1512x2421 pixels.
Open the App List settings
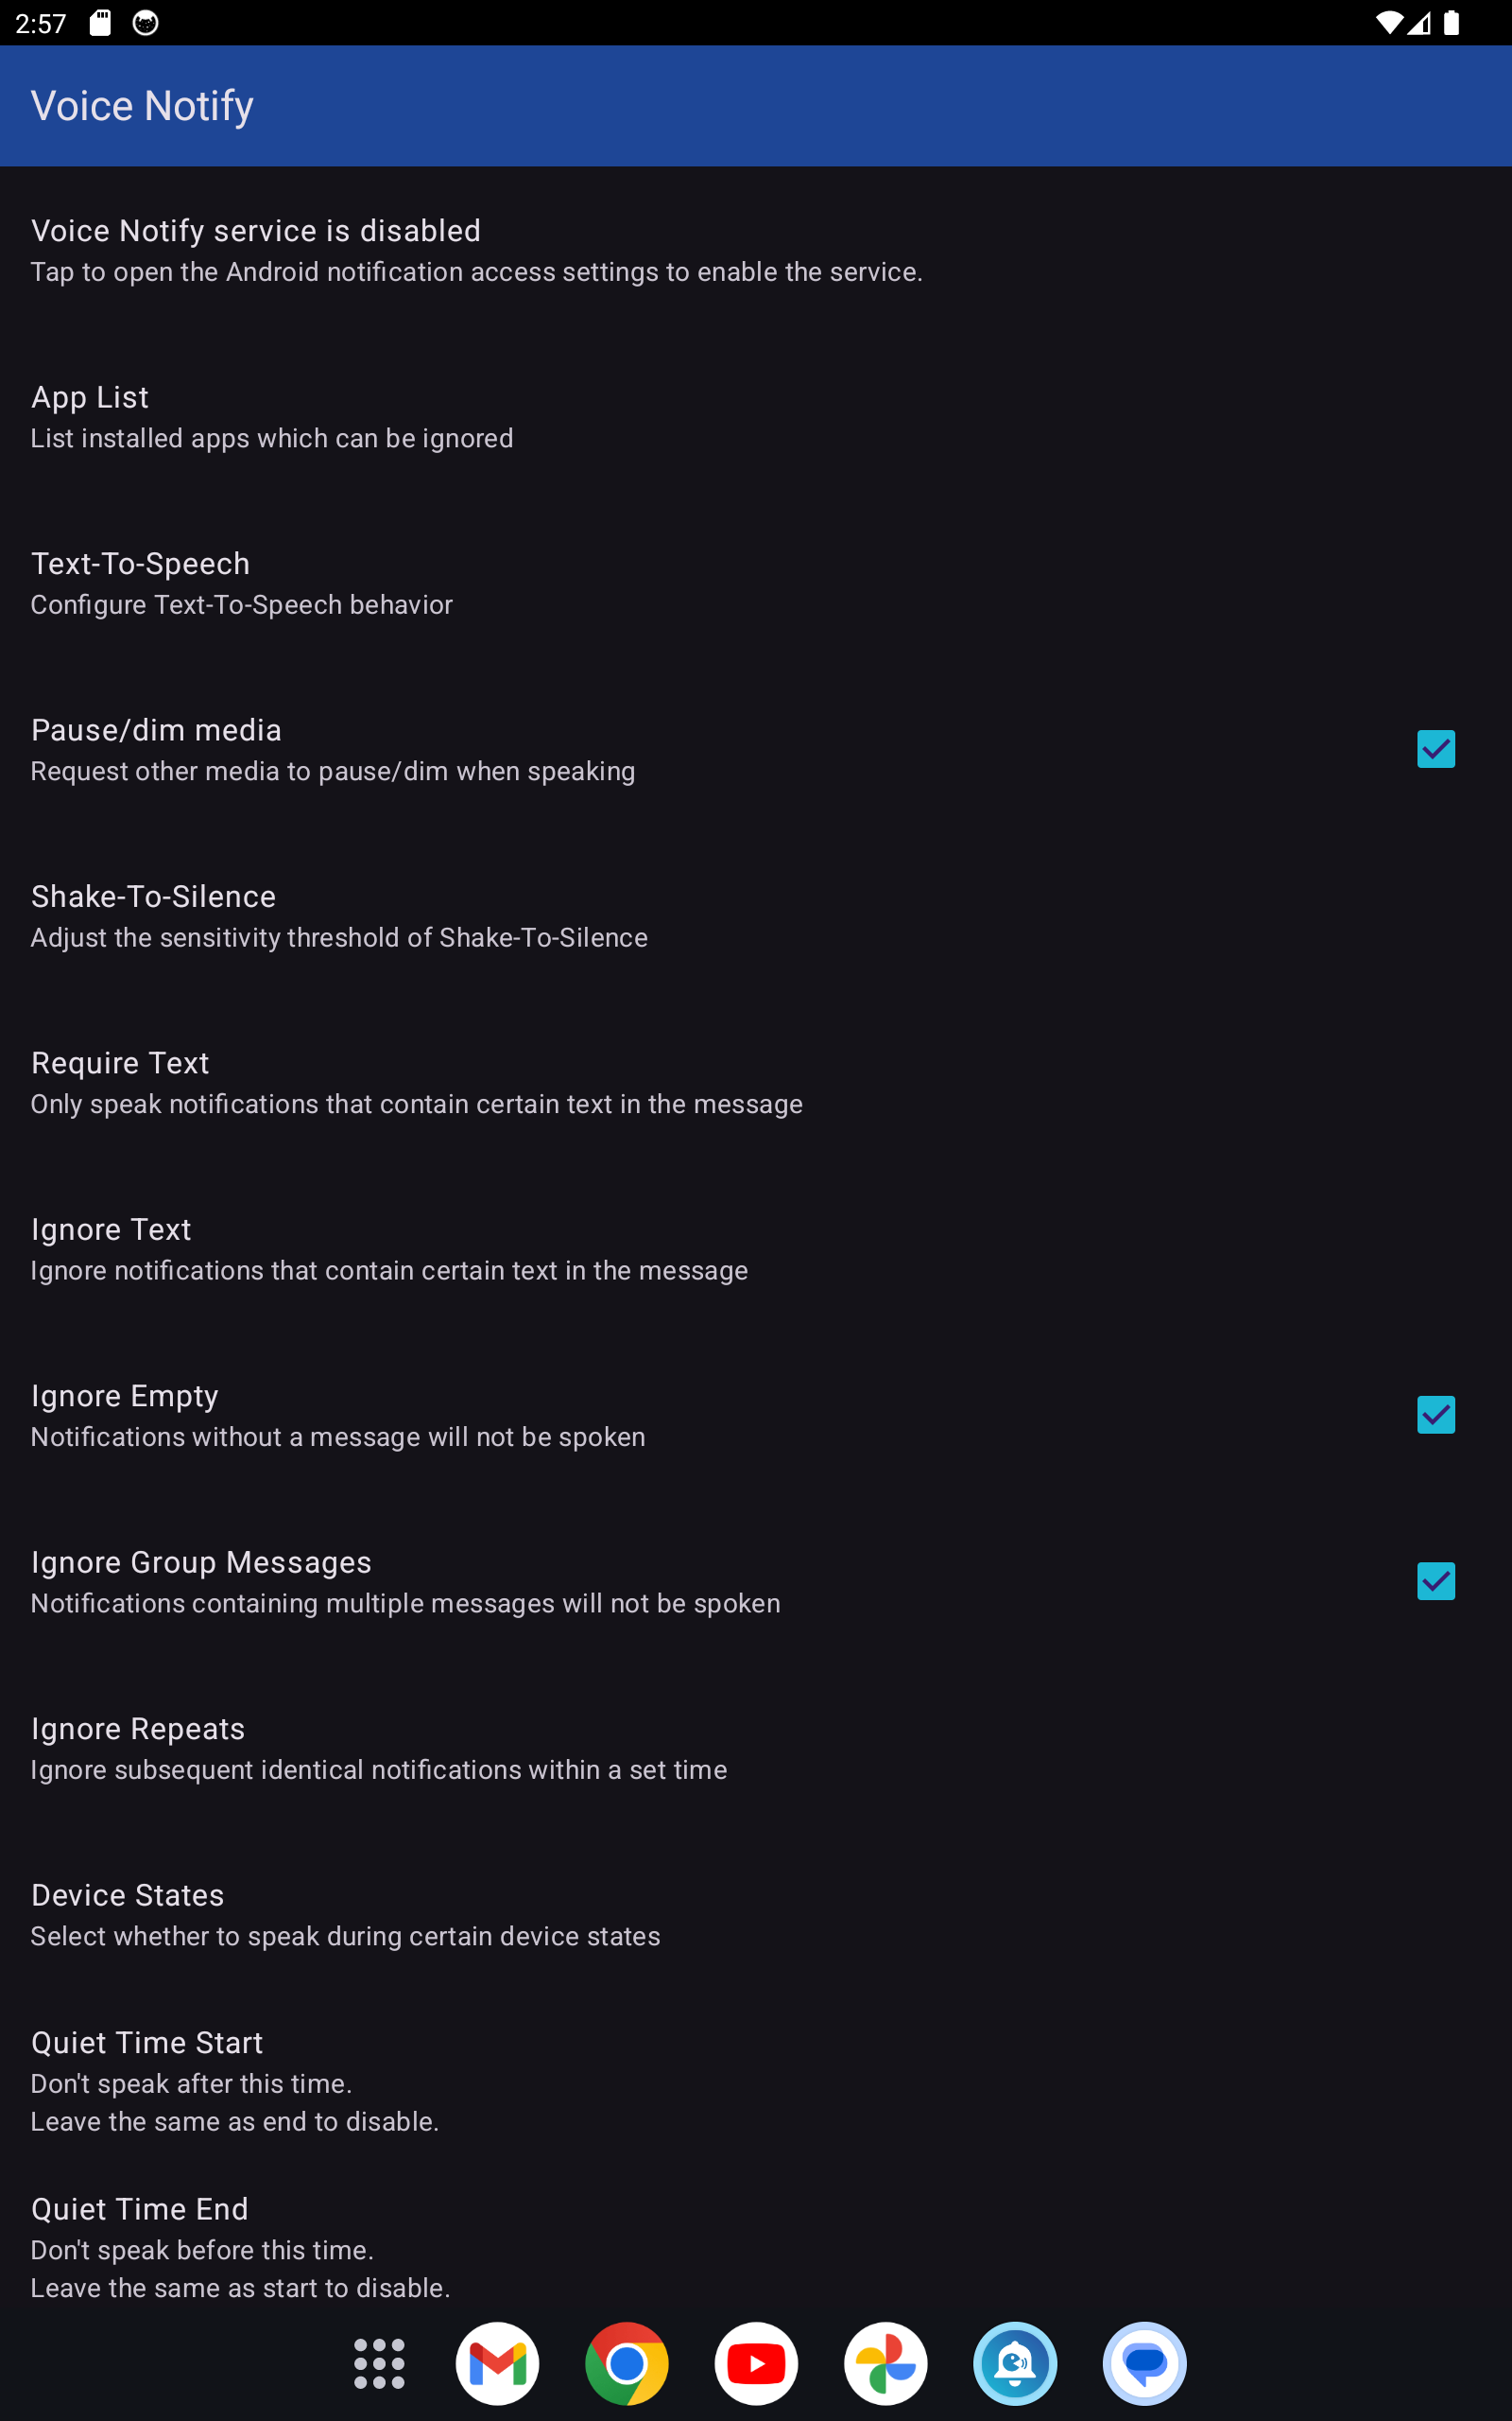click(272, 417)
